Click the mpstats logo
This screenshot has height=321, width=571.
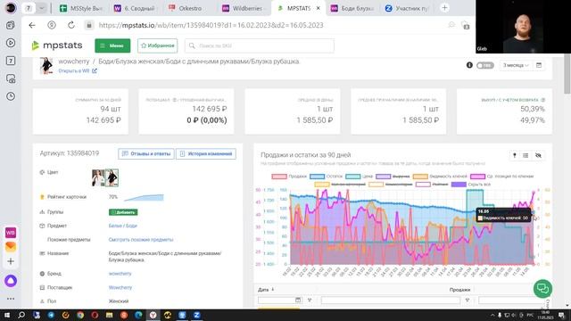tap(57, 45)
